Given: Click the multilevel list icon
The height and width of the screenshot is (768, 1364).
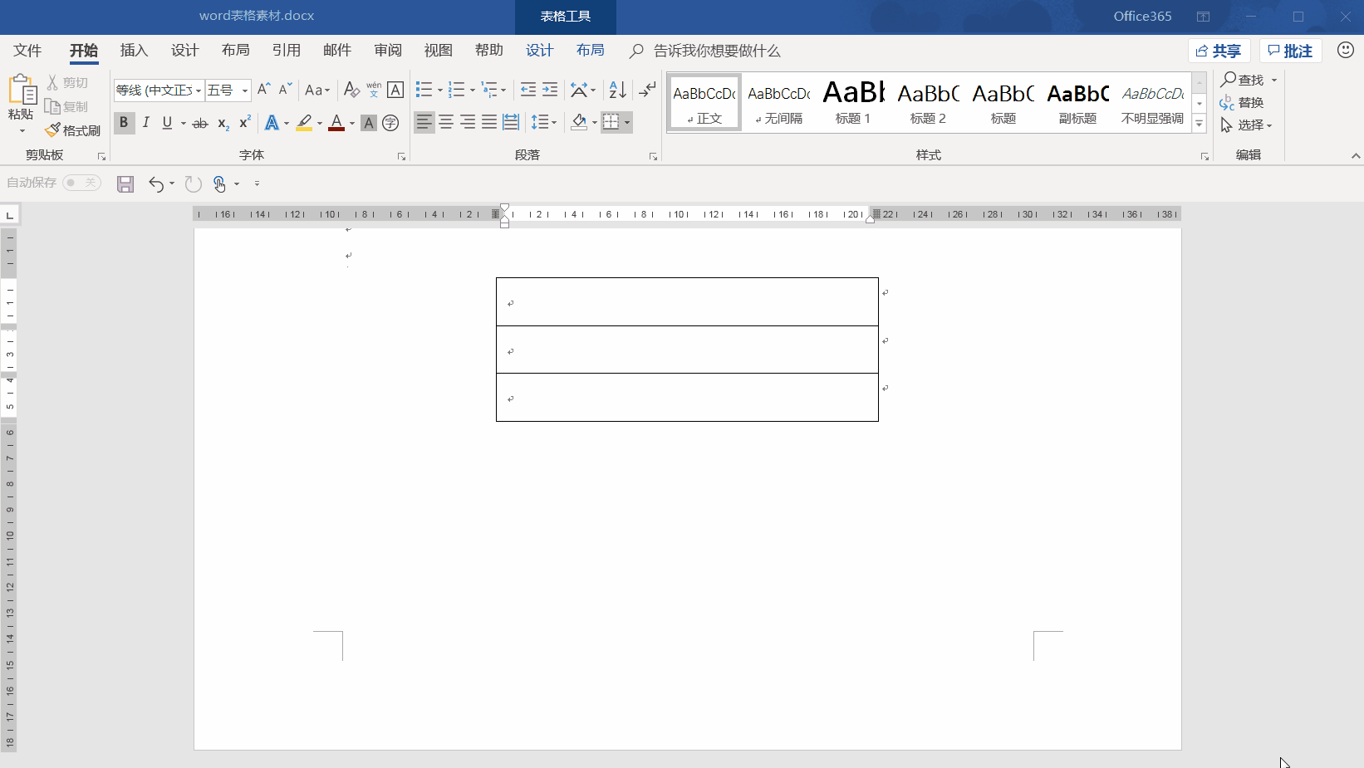Looking at the screenshot, I should coord(489,89).
